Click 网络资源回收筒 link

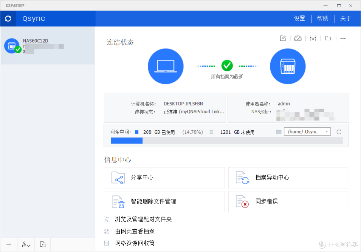point(135,243)
